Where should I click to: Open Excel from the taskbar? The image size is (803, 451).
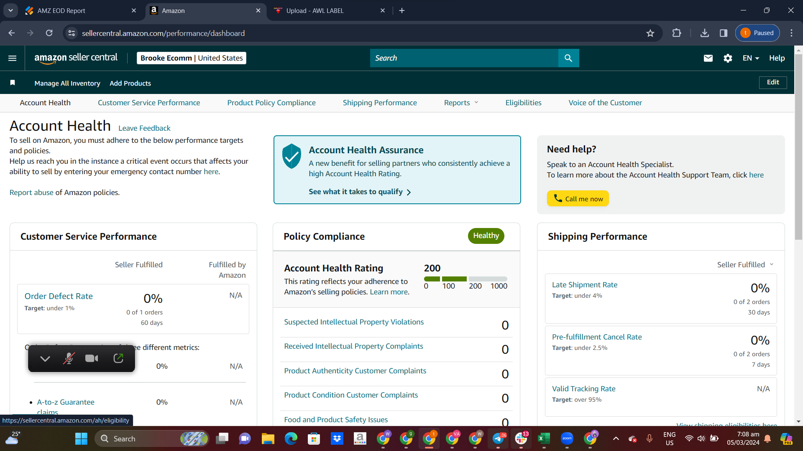[x=544, y=438]
